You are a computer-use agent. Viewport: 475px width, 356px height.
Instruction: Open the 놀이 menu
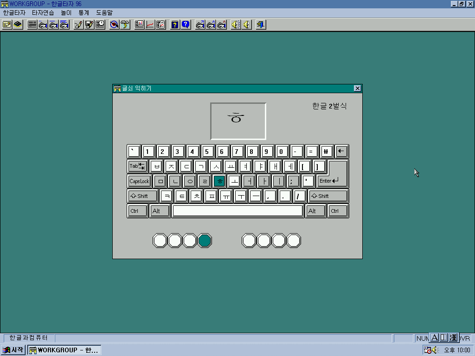[66, 13]
